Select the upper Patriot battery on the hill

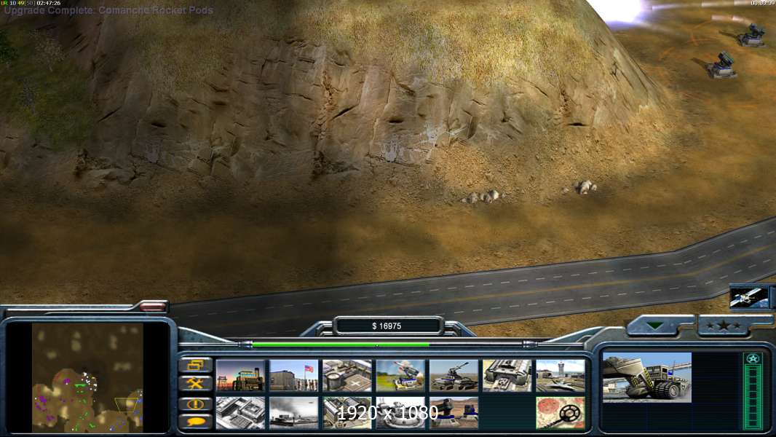click(751, 36)
